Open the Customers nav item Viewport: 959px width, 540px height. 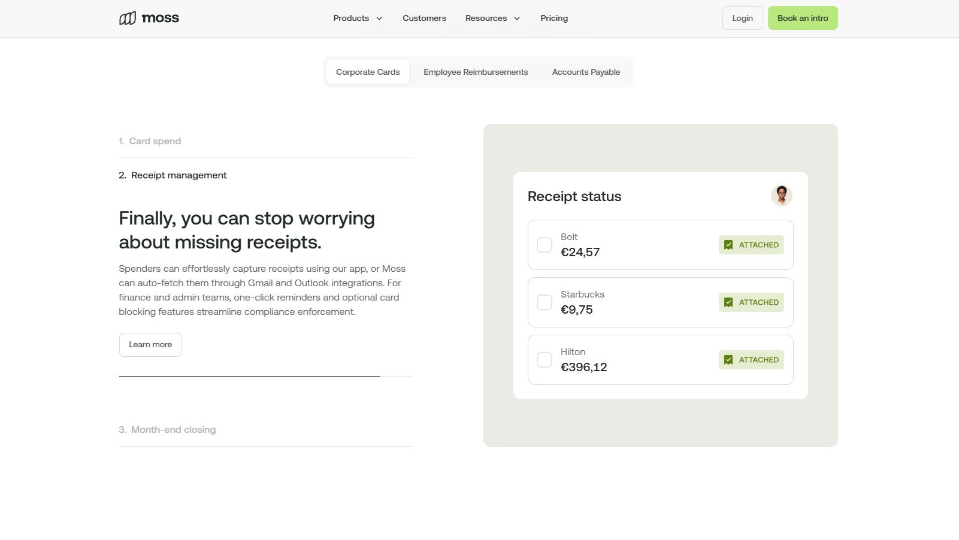point(424,19)
